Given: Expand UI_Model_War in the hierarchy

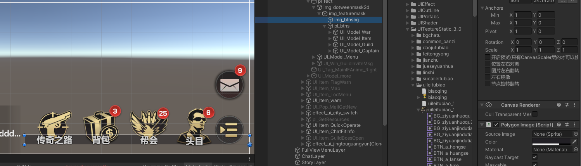Looking at the screenshot, I should (330, 32).
